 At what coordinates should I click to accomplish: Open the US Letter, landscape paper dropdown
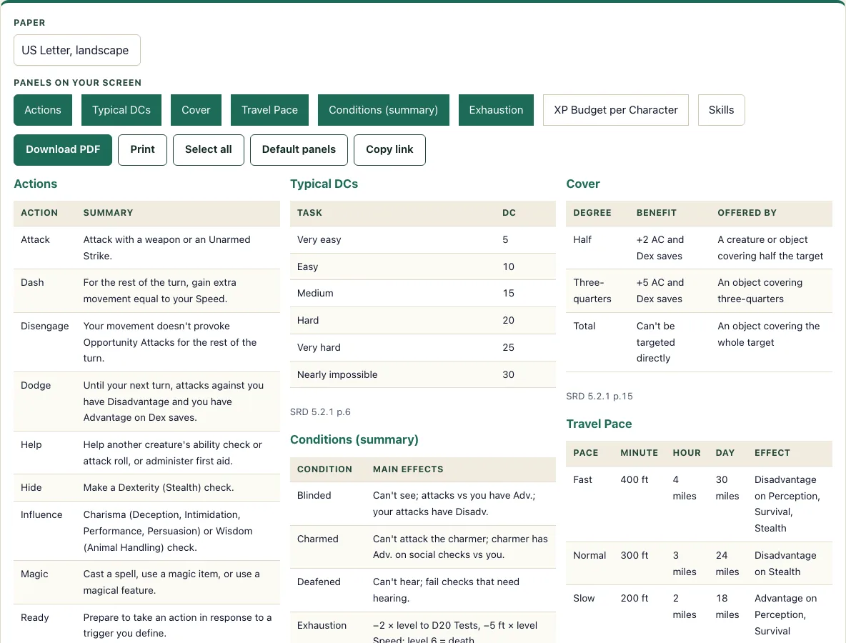coord(77,50)
